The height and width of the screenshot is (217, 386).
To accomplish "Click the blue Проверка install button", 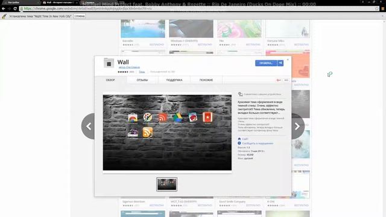I will point(266,63).
